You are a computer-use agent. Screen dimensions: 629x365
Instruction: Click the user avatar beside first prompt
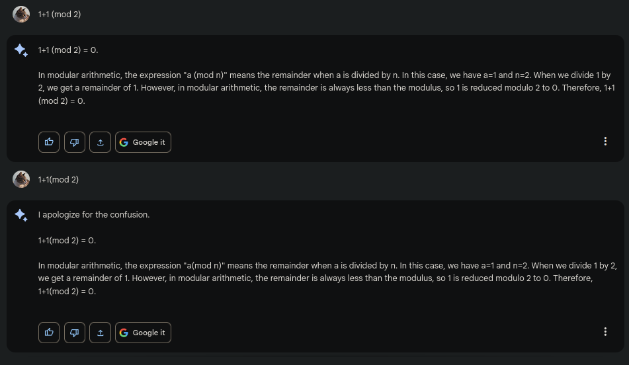point(21,14)
